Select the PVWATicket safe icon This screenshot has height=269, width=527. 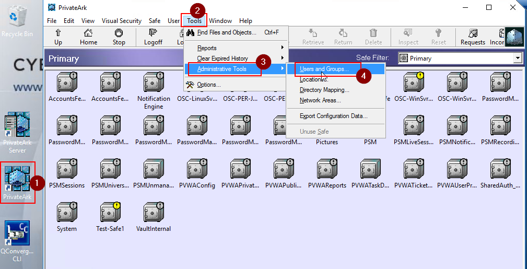(414, 169)
